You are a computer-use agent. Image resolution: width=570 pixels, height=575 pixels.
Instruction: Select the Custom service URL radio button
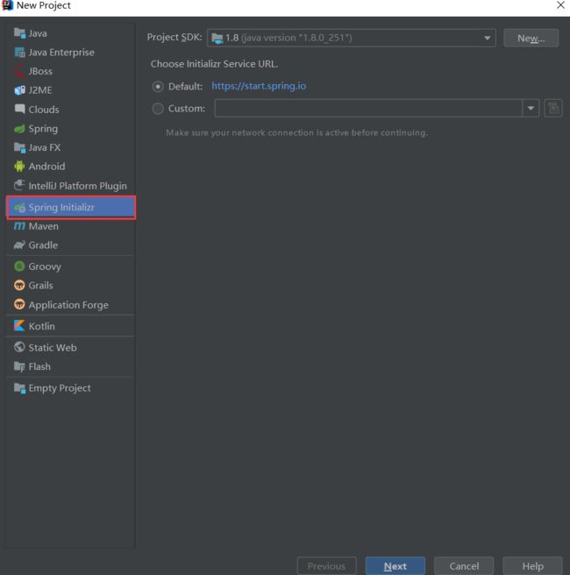coord(158,109)
